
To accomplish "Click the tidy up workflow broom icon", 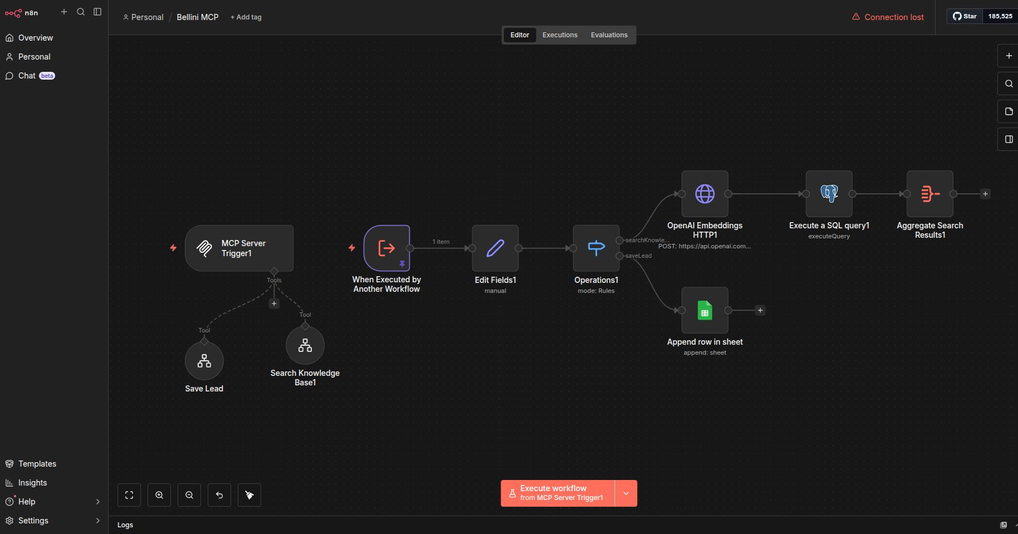I will (x=249, y=495).
